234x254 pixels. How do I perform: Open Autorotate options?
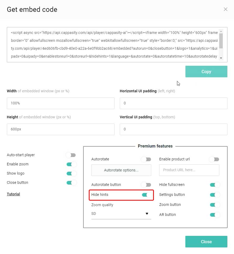121,170
